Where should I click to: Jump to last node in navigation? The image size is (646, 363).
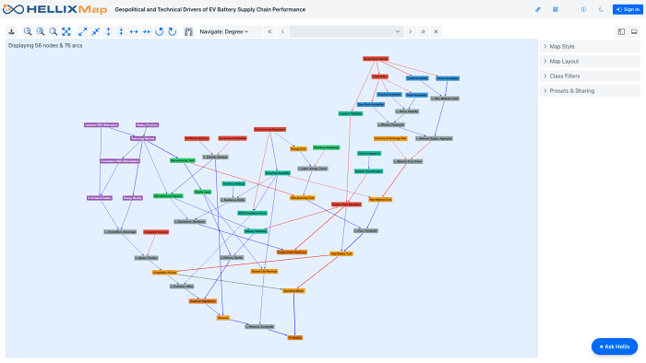[423, 31]
